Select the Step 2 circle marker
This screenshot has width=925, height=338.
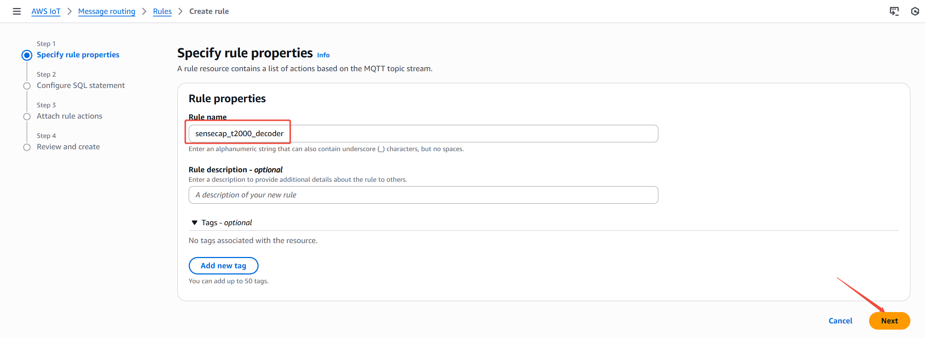(x=27, y=86)
